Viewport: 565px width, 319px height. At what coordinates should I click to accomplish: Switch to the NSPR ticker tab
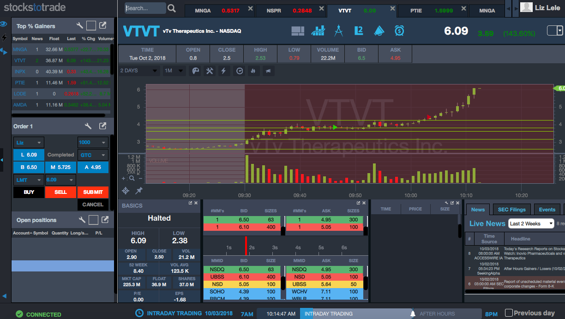tap(291, 10)
